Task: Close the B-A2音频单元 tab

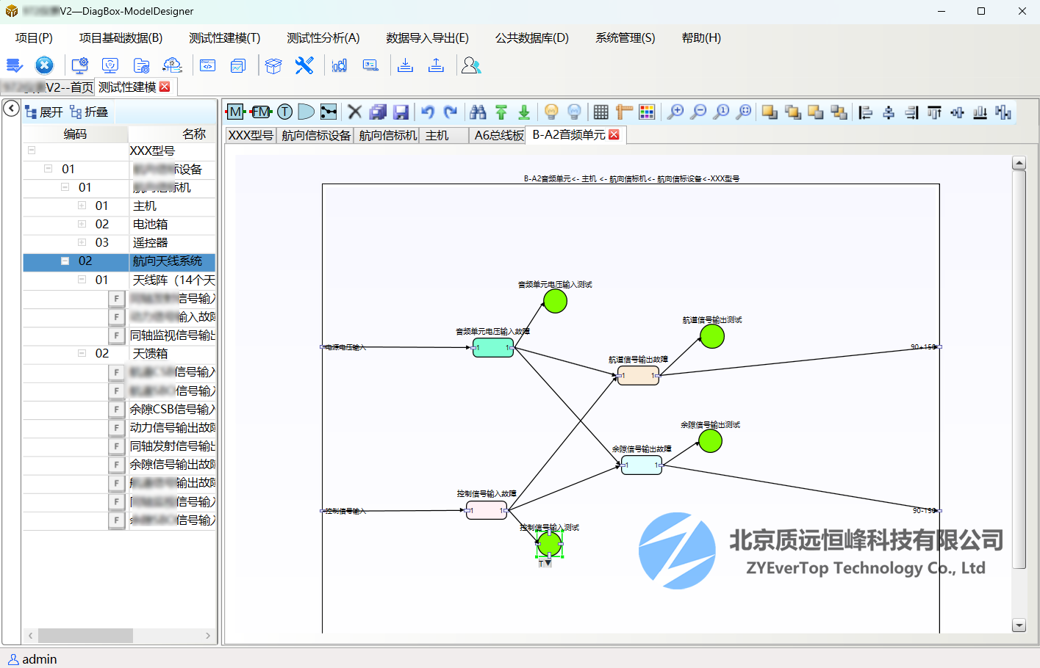Action: point(614,134)
